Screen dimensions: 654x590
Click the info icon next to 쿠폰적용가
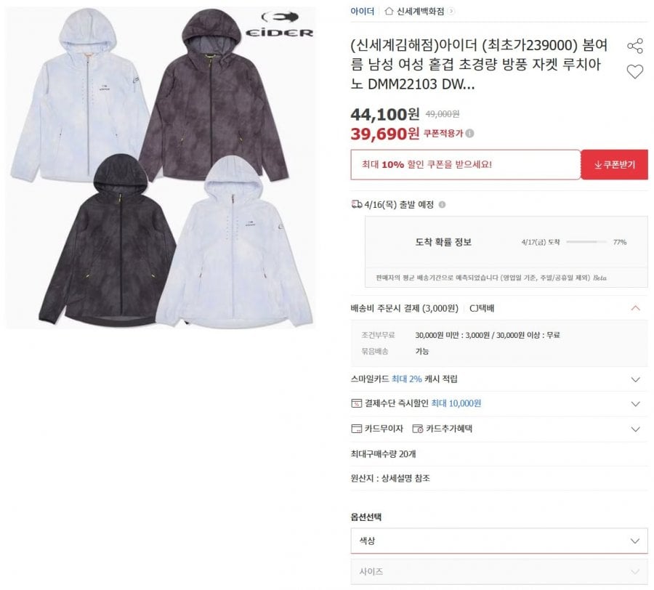pos(469,134)
